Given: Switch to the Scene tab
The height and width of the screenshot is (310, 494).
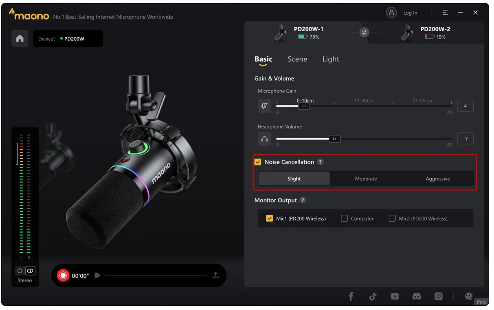Looking at the screenshot, I should 297,59.
